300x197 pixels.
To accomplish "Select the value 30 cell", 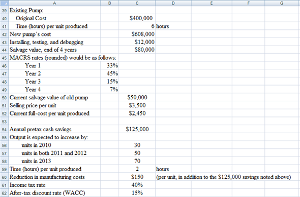I will click(137, 145).
